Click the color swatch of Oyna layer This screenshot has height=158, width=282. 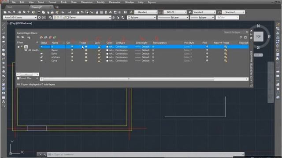pyautogui.click(x=108, y=61)
